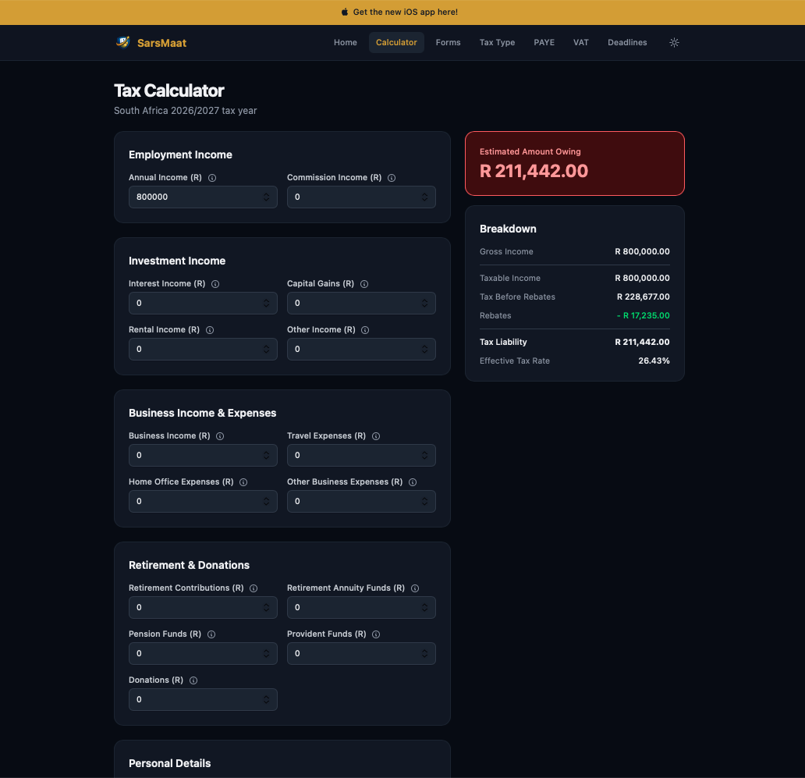Show info for Rental Income
This screenshot has width=805, height=778.
tap(210, 330)
